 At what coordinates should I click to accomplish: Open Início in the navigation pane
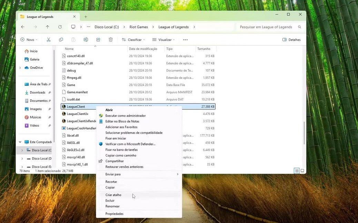click(x=33, y=51)
